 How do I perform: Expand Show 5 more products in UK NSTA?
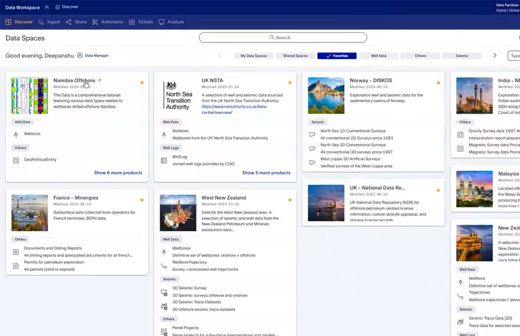pyautogui.click(x=266, y=173)
